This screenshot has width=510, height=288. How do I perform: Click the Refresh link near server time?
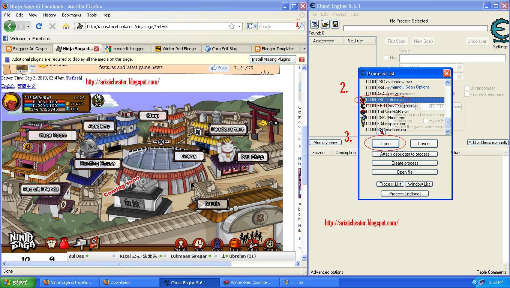74,78
